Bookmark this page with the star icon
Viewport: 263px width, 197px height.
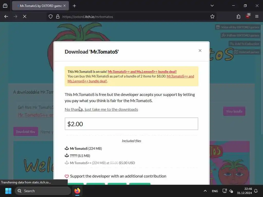pyautogui.click(x=212, y=17)
